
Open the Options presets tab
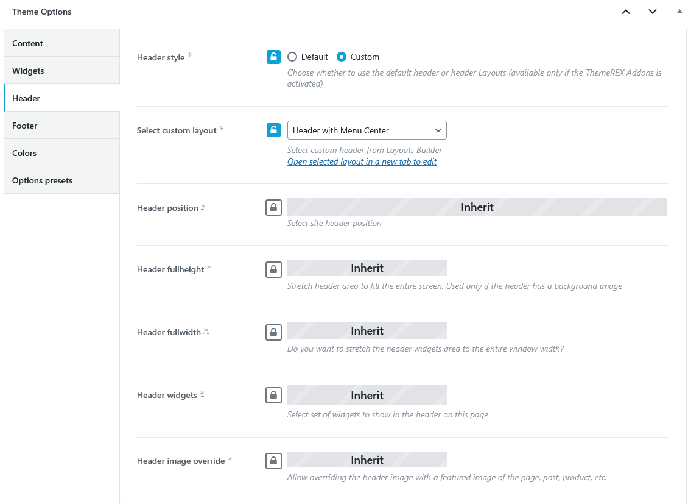click(61, 180)
